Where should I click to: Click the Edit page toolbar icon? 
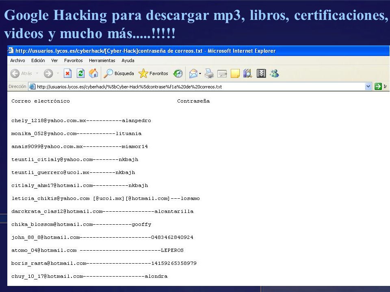pyautogui.click(x=222, y=74)
